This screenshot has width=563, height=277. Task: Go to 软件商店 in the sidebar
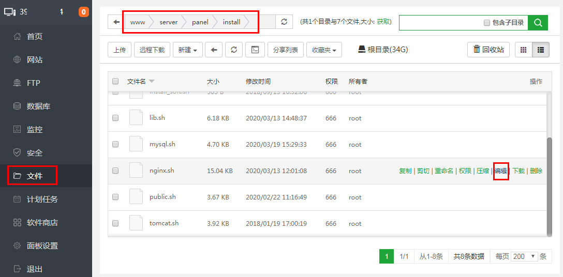point(42,223)
